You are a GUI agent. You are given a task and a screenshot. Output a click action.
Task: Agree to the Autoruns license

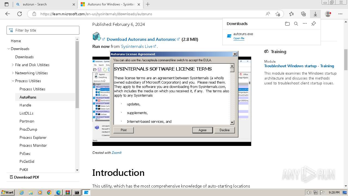click(x=203, y=130)
